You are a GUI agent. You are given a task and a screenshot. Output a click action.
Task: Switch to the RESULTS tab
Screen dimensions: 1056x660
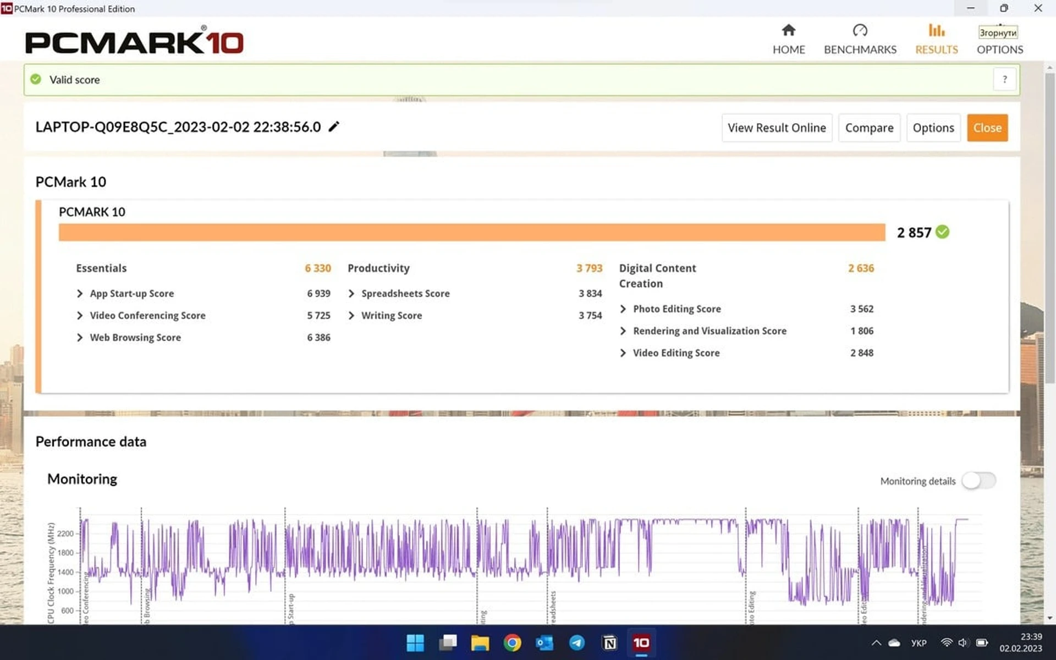pos(936,39)
